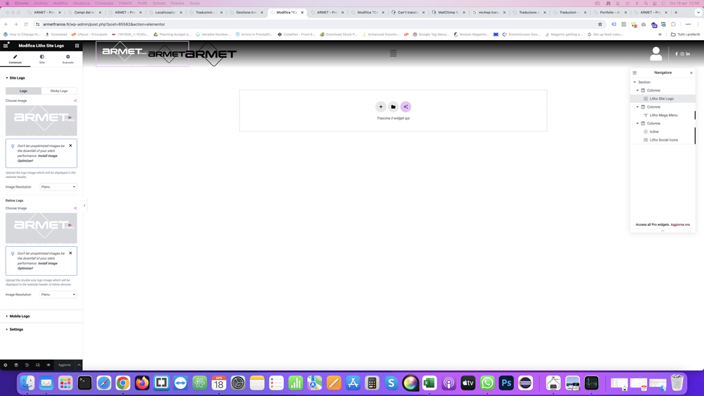Dismiss the Retina Logo Image Optimizer notice
Screen dimensions: 704x396
pyautogui.click(x=70, y=253)
